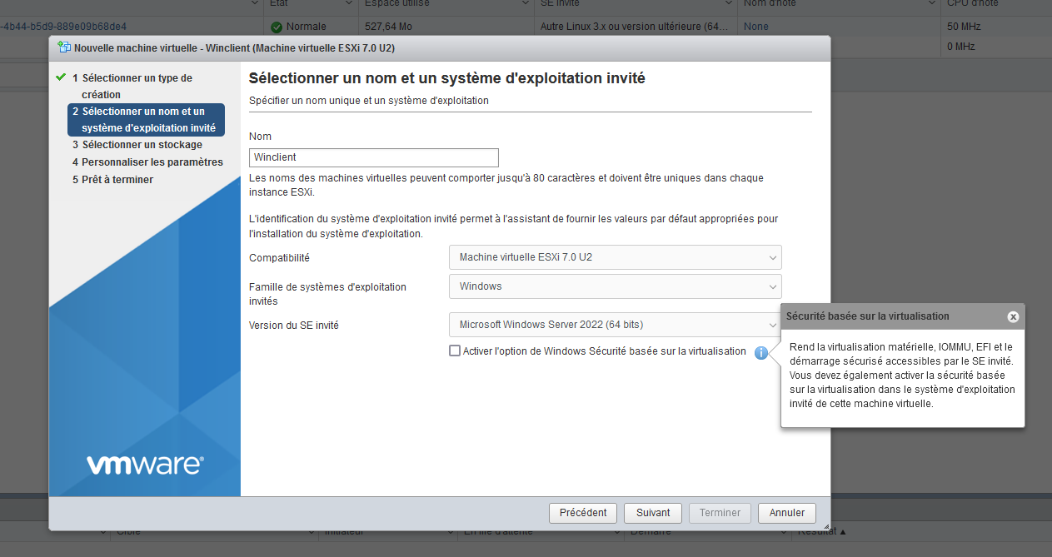Jump to step 3 Sélectionner un stockage

(137, 145)
